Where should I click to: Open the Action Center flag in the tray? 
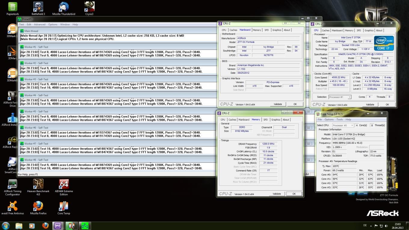[376, 226]
